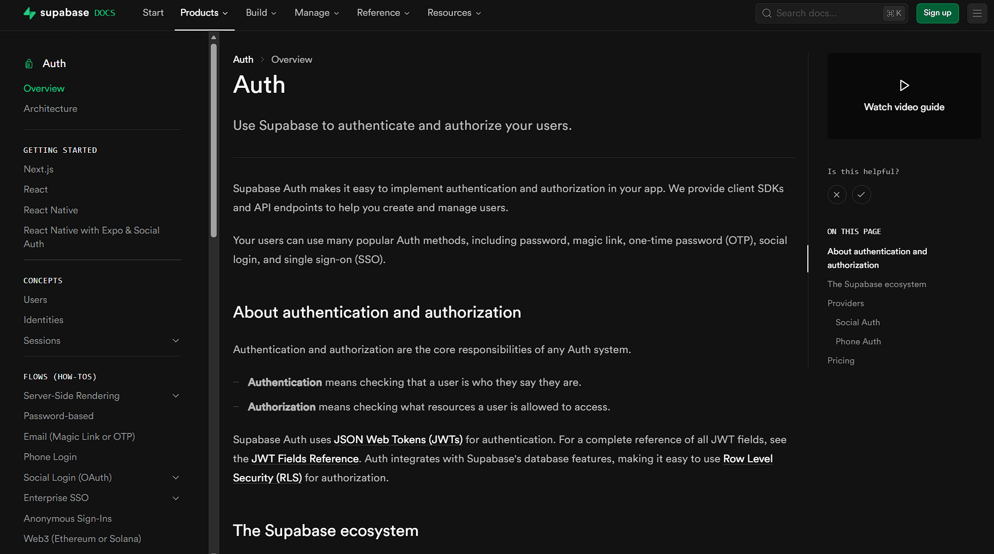Open the Build dropdown menu
Image resolution: width=994 pixels, height=554 pixels.
261,13
